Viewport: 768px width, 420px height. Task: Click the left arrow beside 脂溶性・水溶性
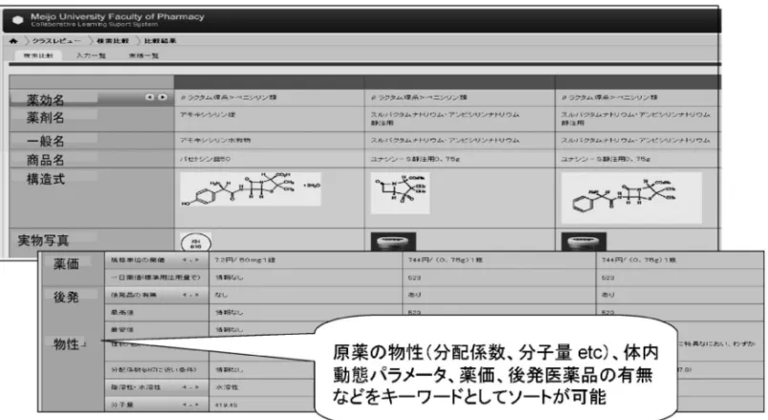point(186,387)
